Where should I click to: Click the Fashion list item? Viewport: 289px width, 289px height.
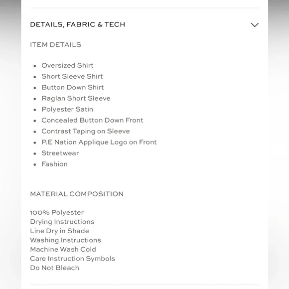tap(54, 164)
